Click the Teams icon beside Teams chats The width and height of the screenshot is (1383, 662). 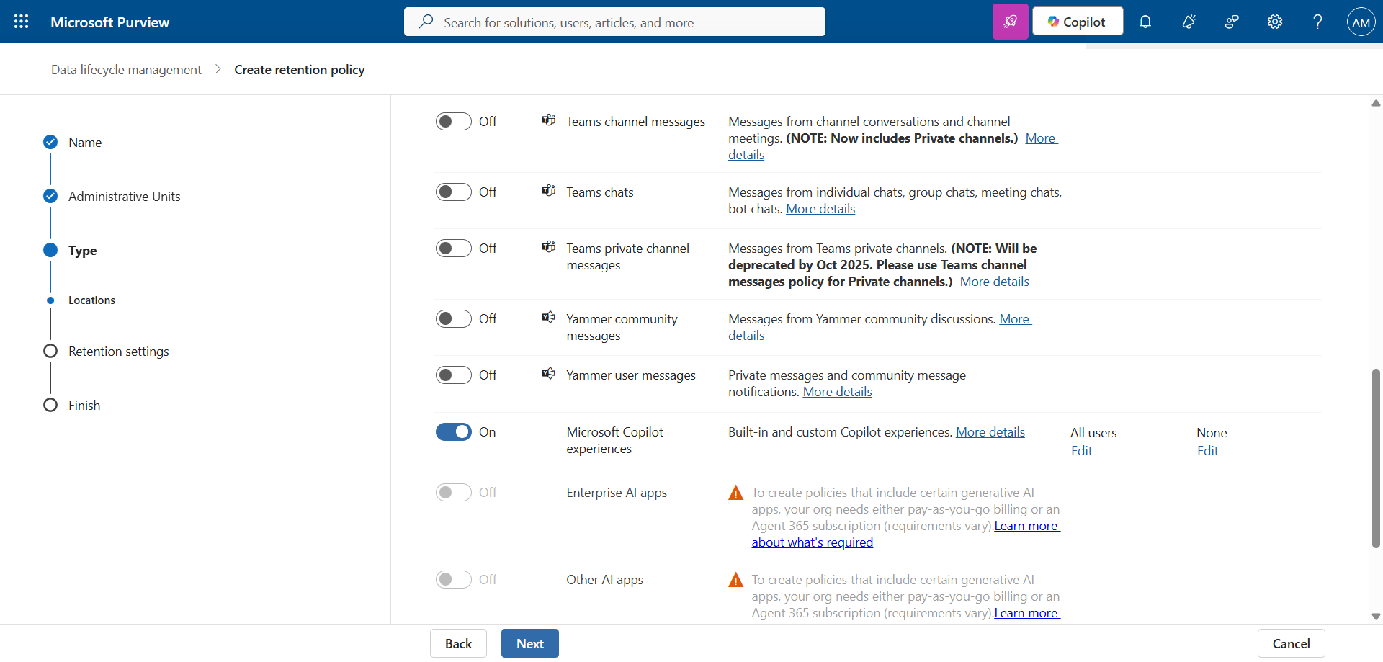(549, 191)
